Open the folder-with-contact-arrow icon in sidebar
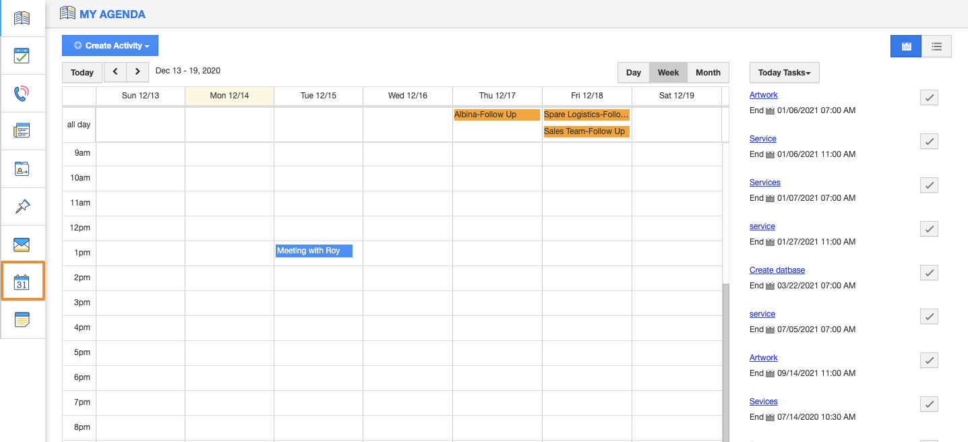The image size is (968, 442). 22,168
